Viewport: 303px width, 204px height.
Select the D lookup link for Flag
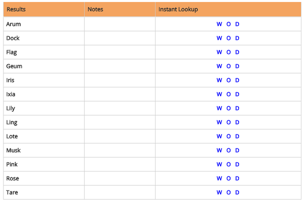237,52
